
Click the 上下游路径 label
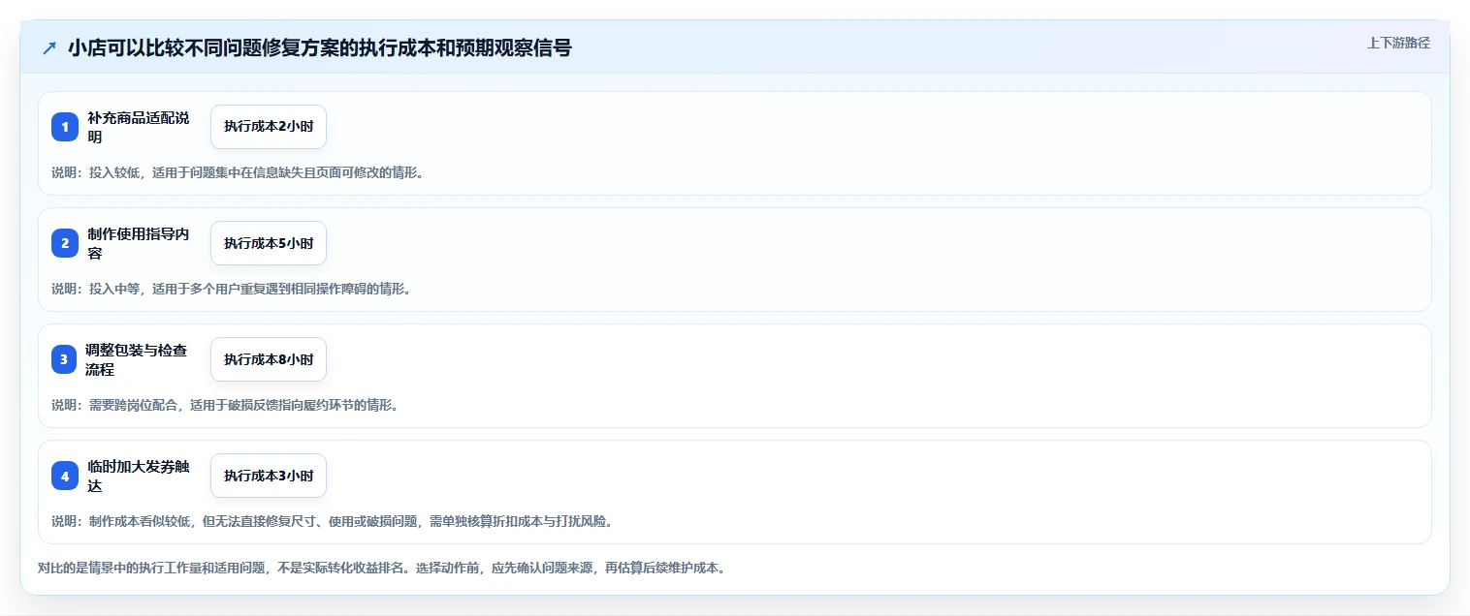pyautogui.click(x=1398, y=43)
